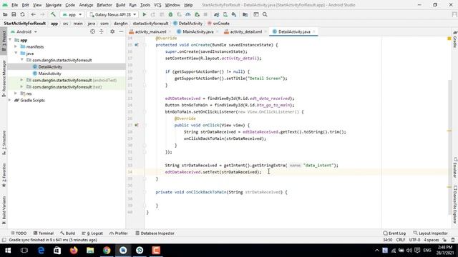Select MainActivity in project tree
Viewport: 458px width, 257px height.
click(x=49, y=74)
